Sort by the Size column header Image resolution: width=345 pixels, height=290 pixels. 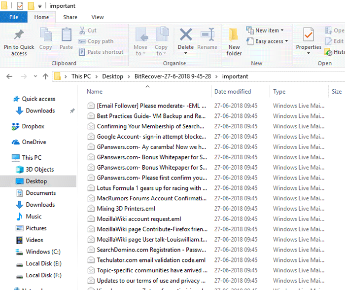(337, 91)
